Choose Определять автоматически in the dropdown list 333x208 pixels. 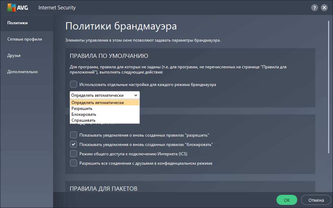point(105,103)
